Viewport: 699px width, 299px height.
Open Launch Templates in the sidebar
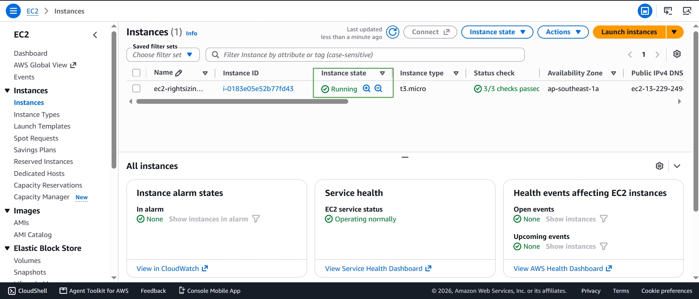(x=42, y=126)
